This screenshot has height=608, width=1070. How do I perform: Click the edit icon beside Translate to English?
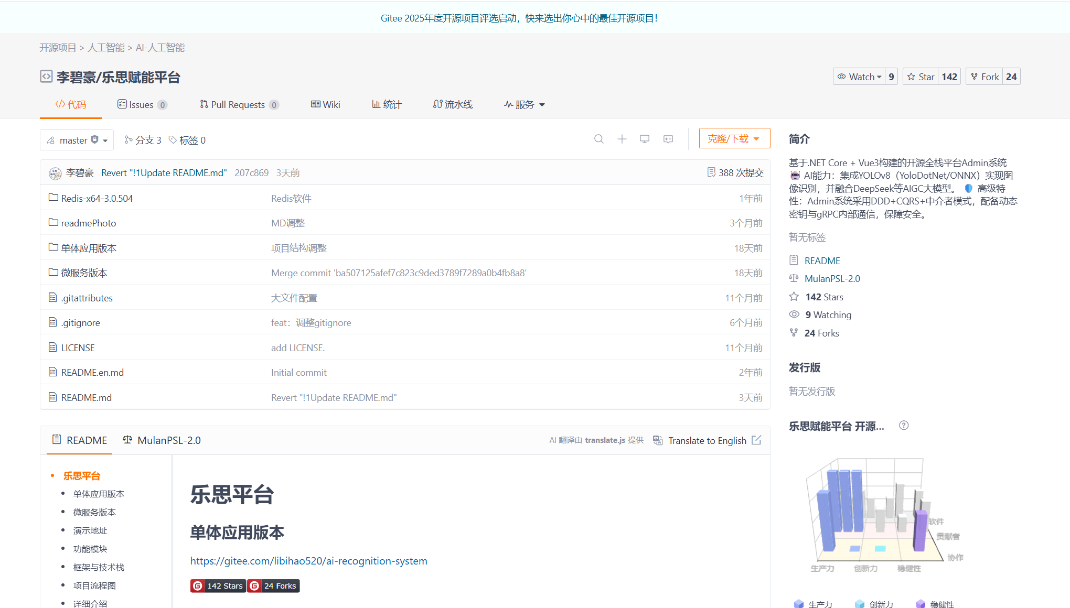click(756, 440)
